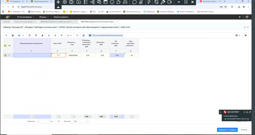Screen dimensions: 255x135
Task: Click the multi-device screens icon in remote toolbar
Action: (x=99, y=2)
